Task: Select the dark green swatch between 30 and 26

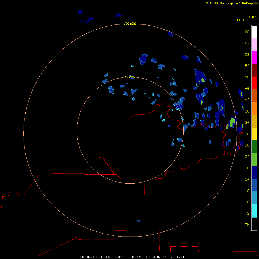Action: pos(254,146)
